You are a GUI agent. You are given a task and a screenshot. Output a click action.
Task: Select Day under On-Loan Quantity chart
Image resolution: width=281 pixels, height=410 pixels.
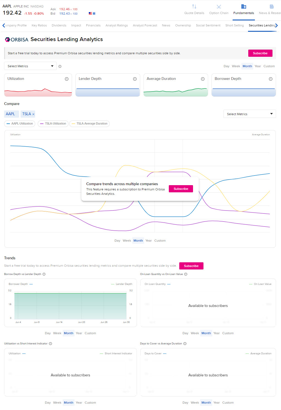(186, 333)
